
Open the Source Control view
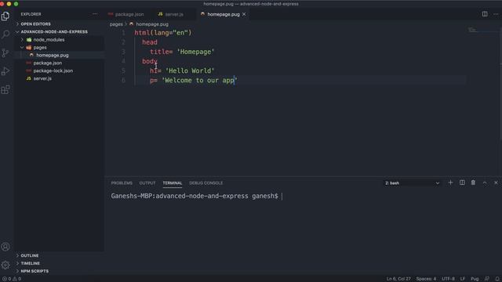(5, 52)
